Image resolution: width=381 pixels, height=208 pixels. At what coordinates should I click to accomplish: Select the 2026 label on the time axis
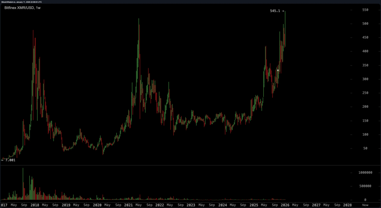click(x=285, y=205)
